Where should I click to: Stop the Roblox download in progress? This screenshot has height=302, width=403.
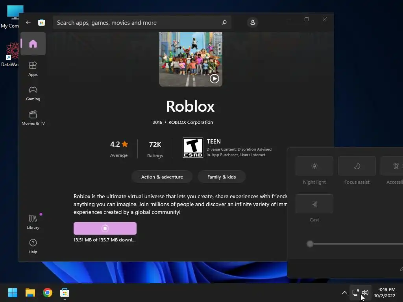(105, 228)
